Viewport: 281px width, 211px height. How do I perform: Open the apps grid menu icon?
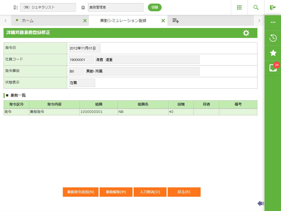[x=239, y=7]
